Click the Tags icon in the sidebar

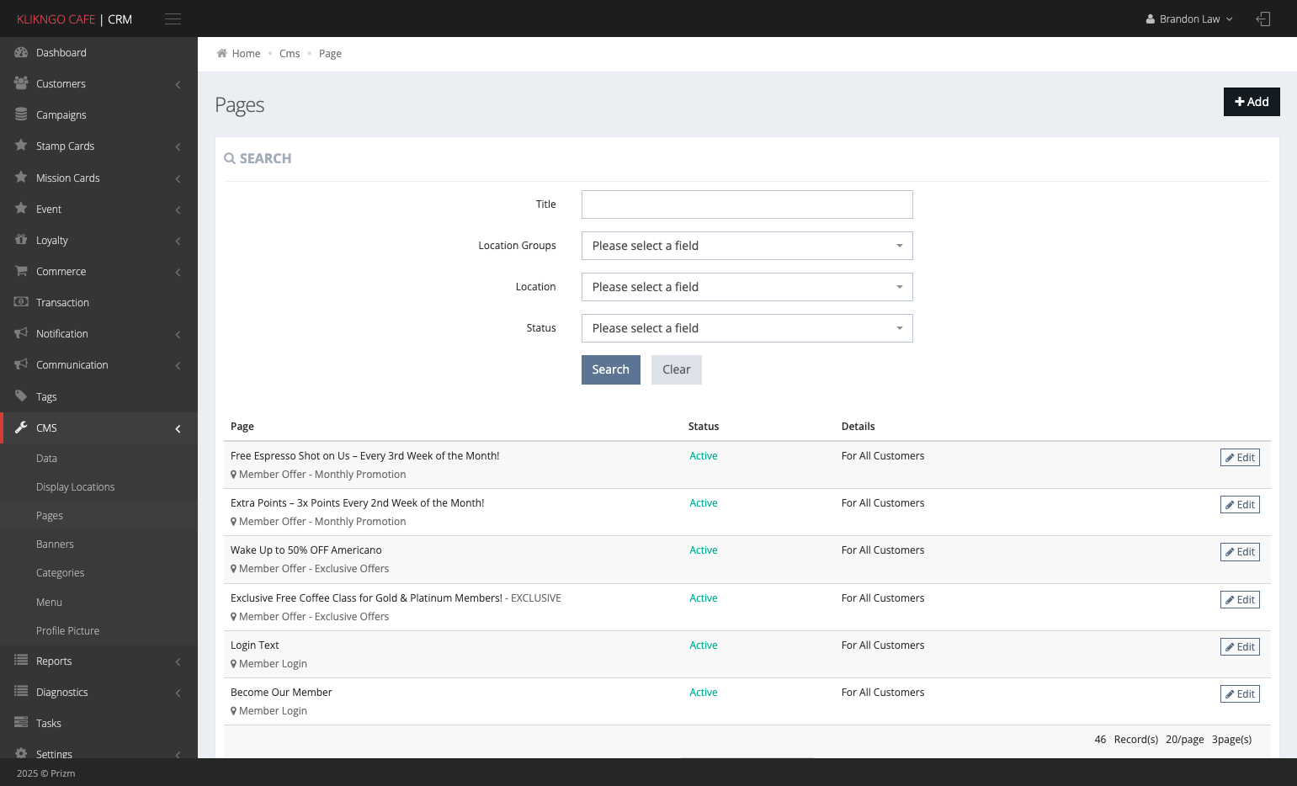[x=21, y=396]
